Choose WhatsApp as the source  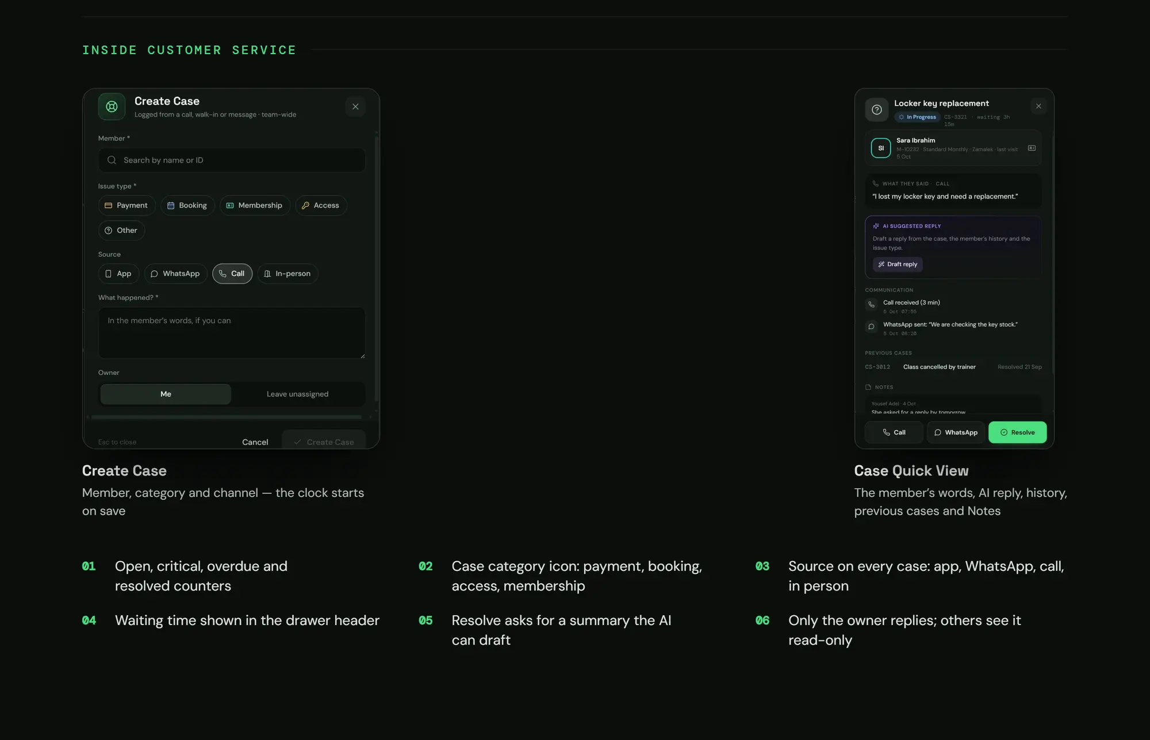[175, 274]
